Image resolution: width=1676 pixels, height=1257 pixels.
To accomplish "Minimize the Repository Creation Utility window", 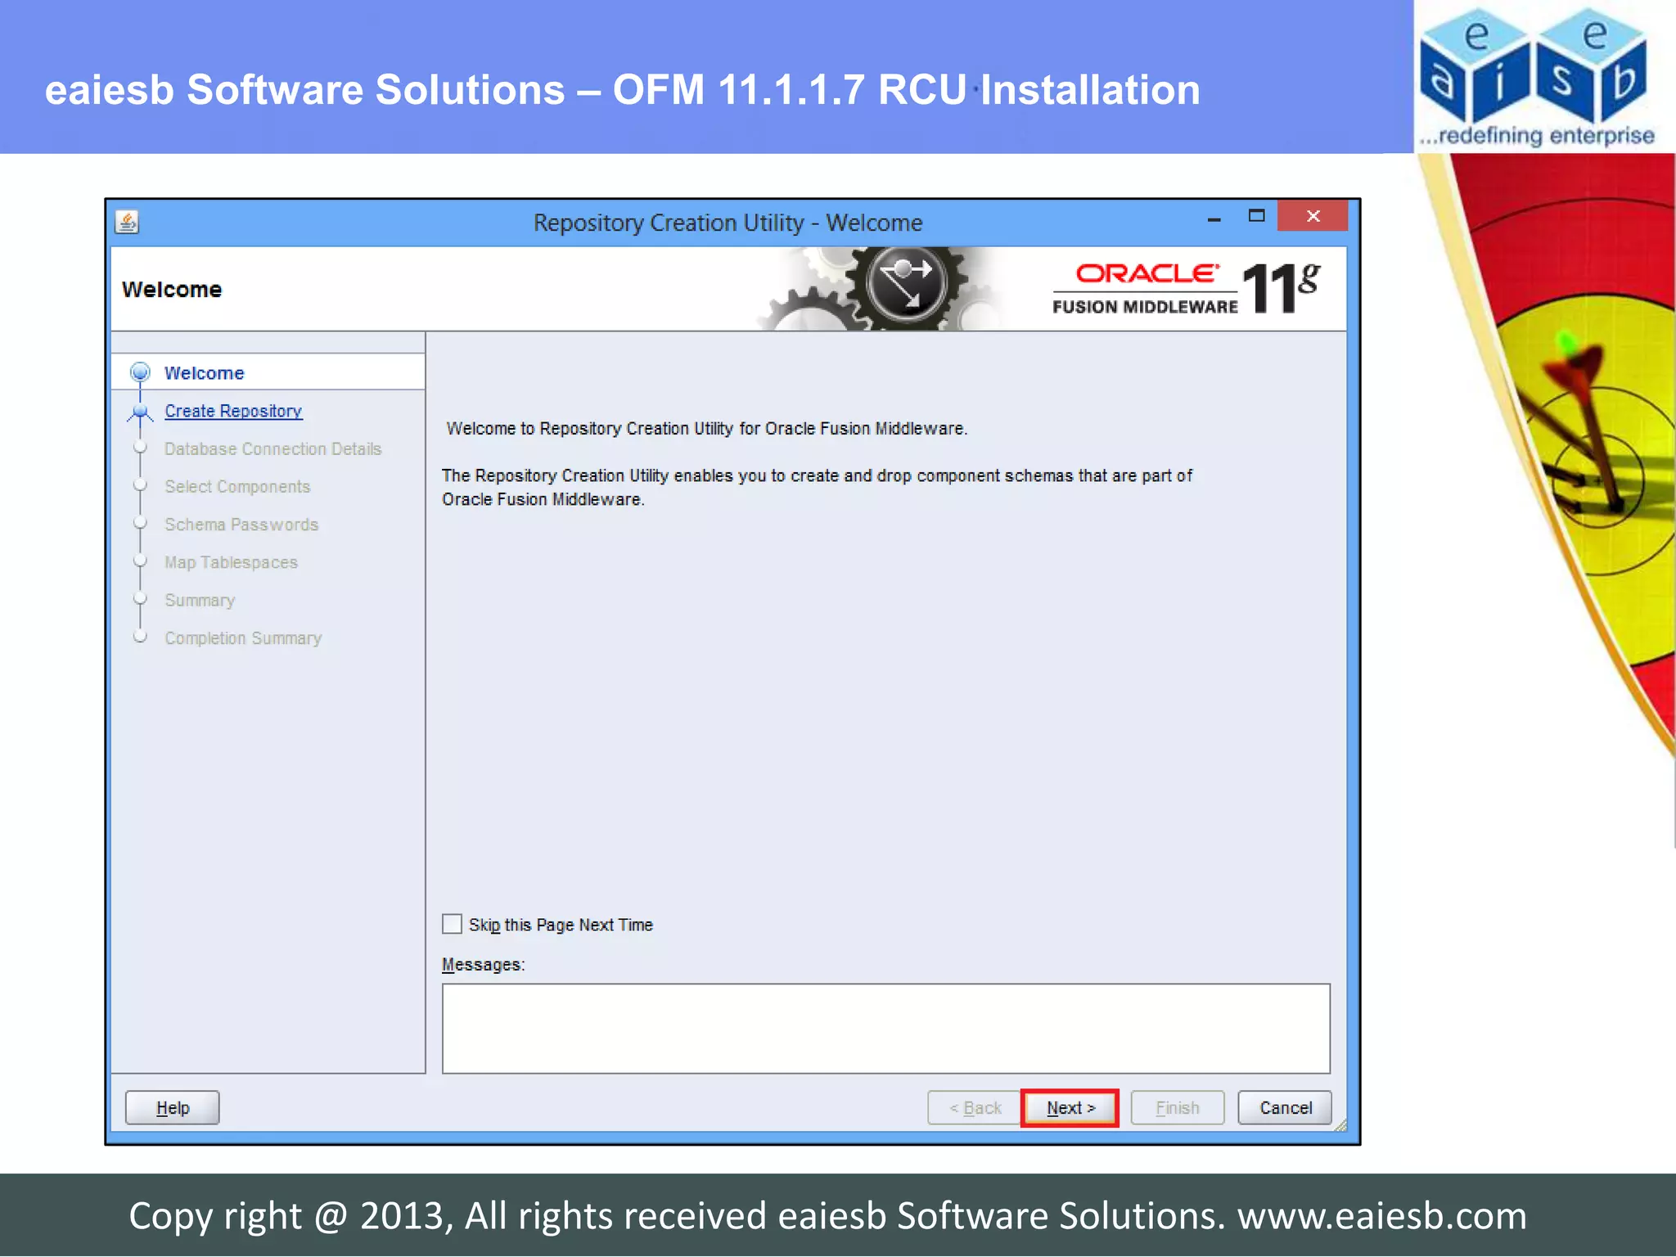I will pyautogui.click(x=1214, y=219).
